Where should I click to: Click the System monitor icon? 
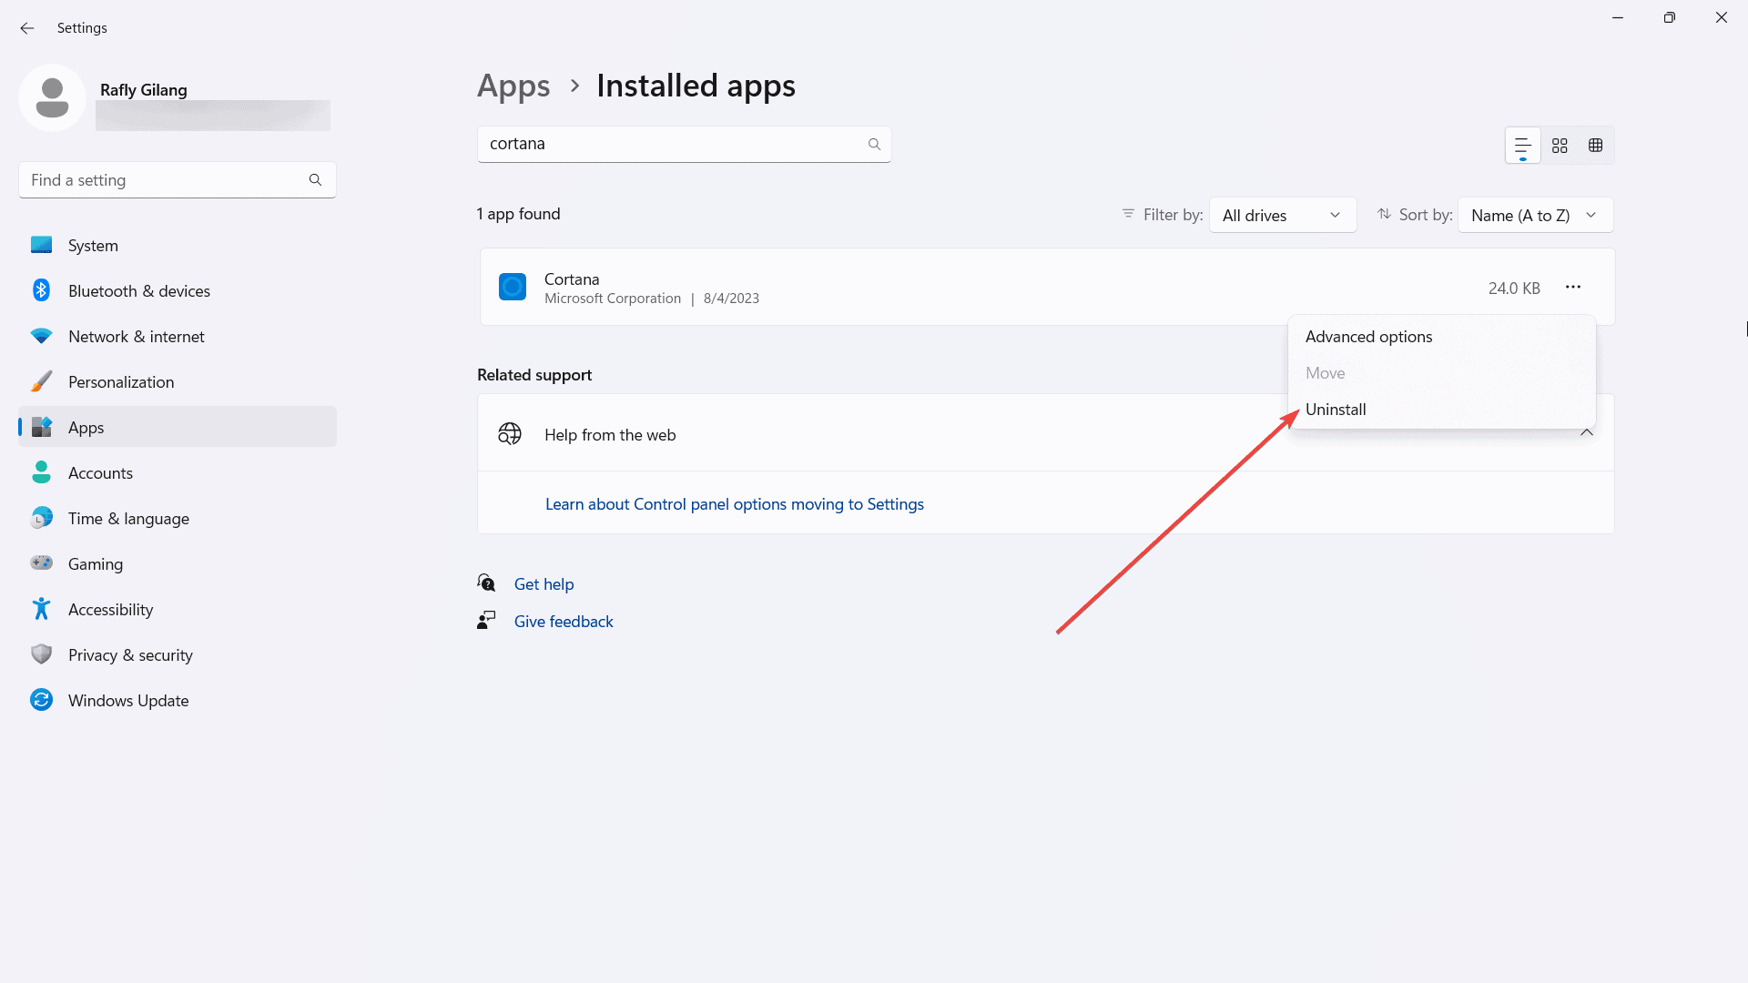[x=41, y=245]
